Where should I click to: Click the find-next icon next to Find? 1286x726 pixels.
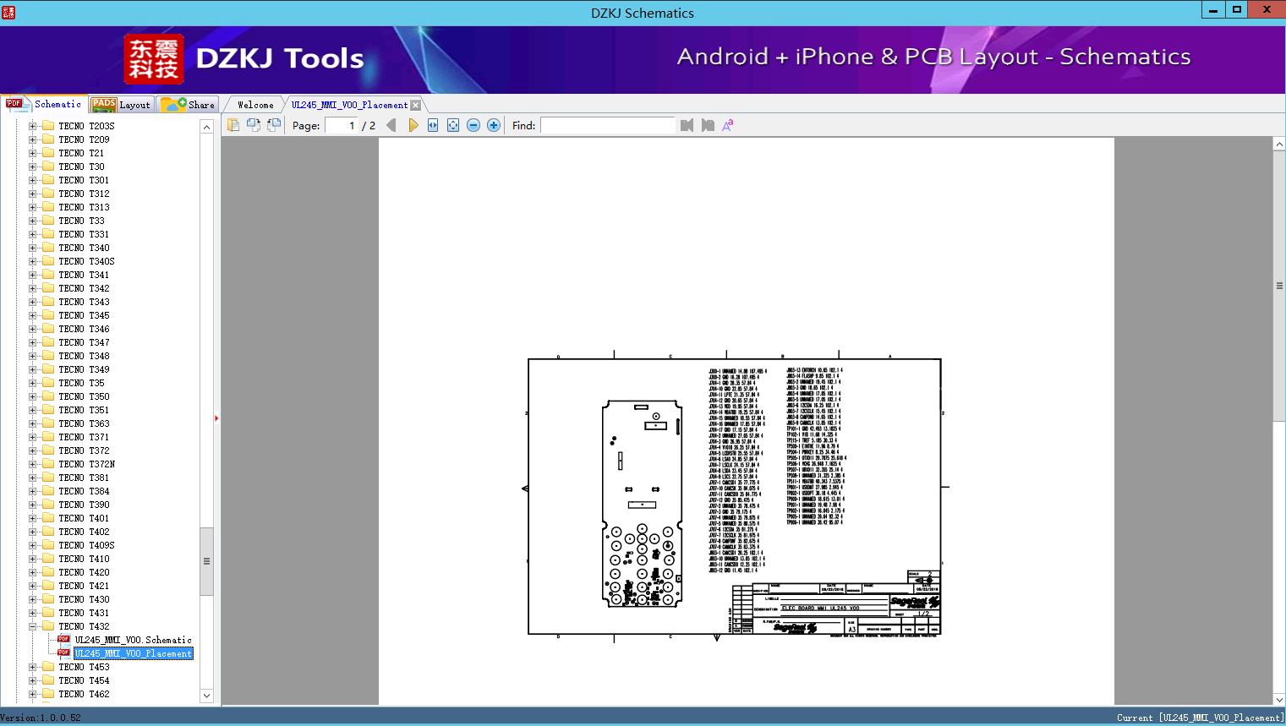pos(708,125)
